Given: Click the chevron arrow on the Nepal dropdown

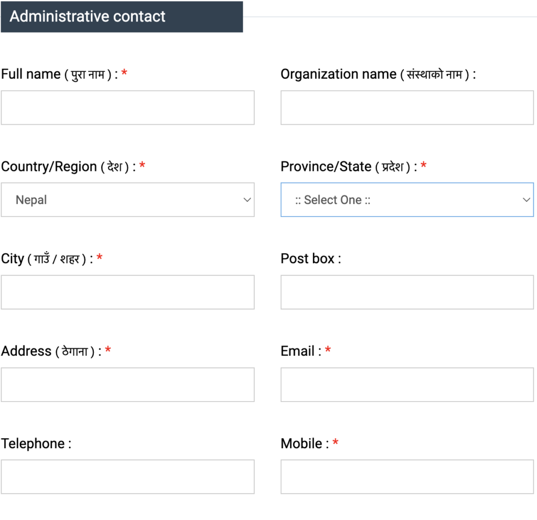Looking at the screenshot, I should (x=248, y=200).
